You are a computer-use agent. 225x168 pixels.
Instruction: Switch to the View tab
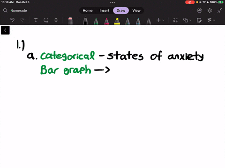click(136, 10)
